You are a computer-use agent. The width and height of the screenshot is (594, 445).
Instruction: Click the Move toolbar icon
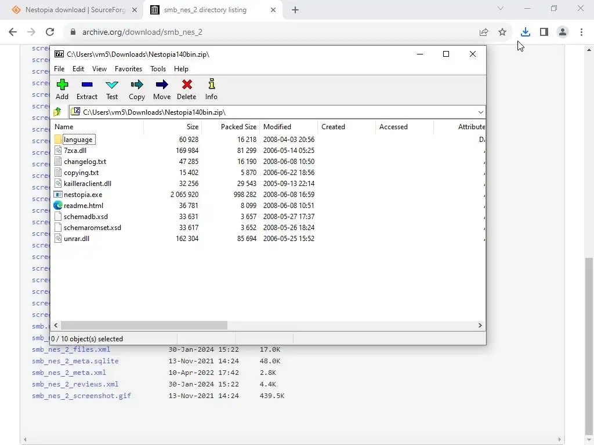(x=162, y=85)
